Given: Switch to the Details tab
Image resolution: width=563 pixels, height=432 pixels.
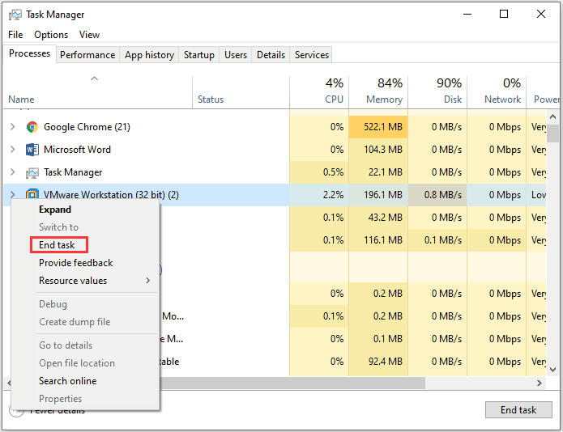Looking at the screenshot, I should [x=271, y=55].
